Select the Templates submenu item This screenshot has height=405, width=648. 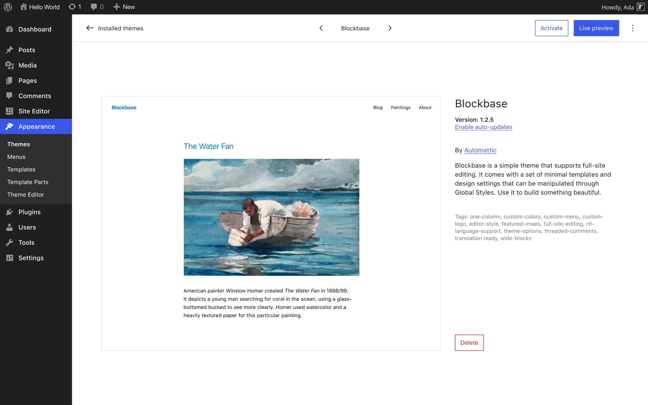(x=22, y=169)
